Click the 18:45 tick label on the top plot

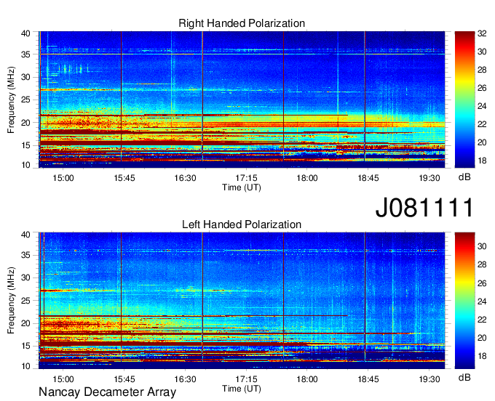[x=368, y=178]
